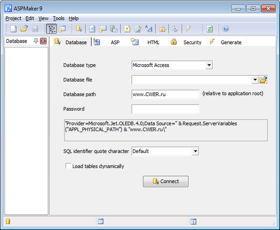Click the Password input field
This screenshot has width=280, height=230.
[x=165, y=109]
